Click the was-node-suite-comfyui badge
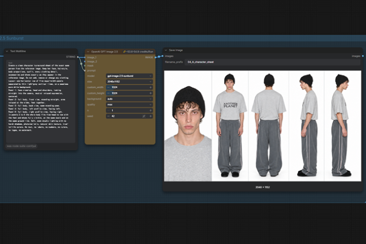This screenshot has height=244, width=366. 21,146
